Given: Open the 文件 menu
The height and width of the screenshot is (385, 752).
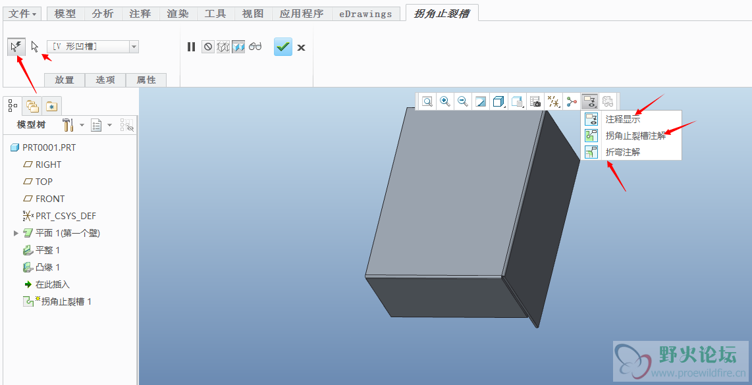Looking at the screenshot, I should click(x=22, y=14).
